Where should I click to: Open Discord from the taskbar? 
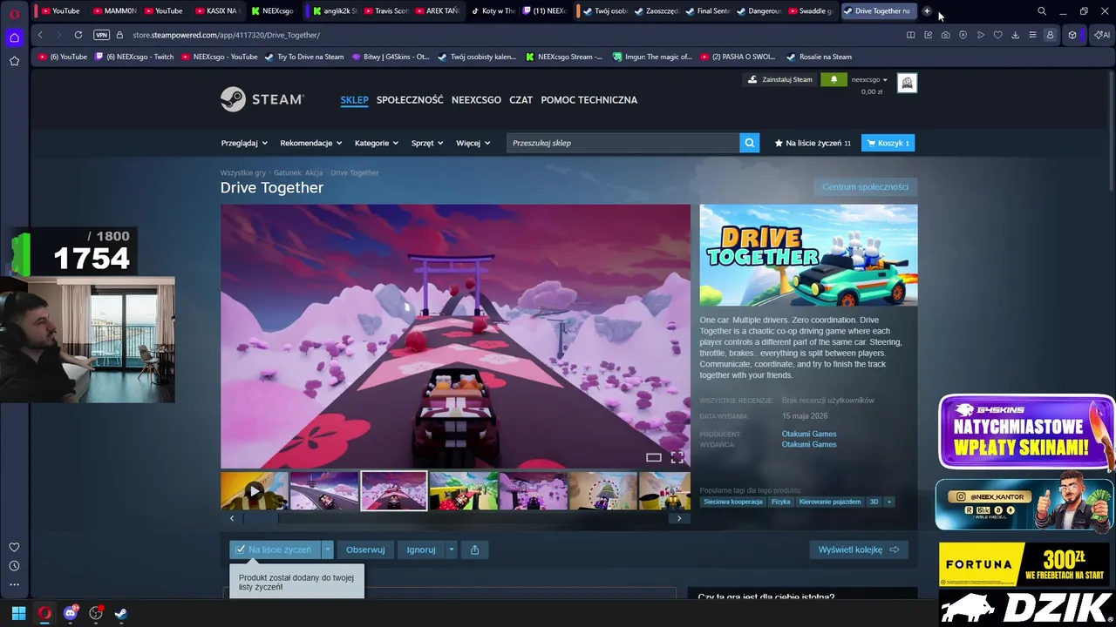[x=71, y=613]
